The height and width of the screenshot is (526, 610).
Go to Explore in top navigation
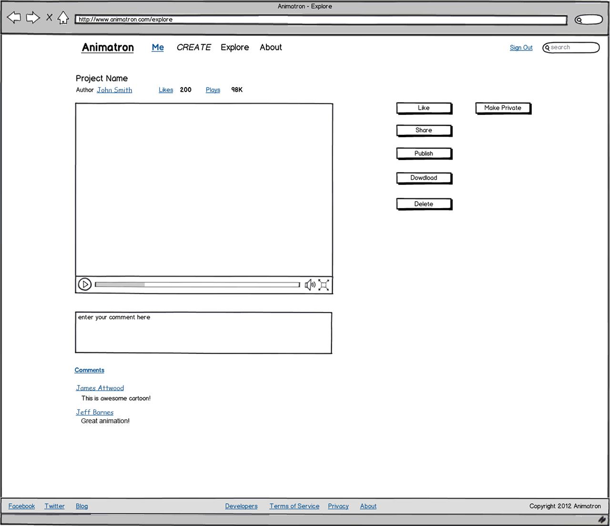pyautogui.click(x=234, y=47)
